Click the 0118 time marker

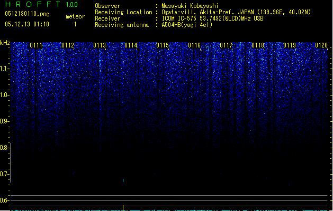click(x=258, y=45)
